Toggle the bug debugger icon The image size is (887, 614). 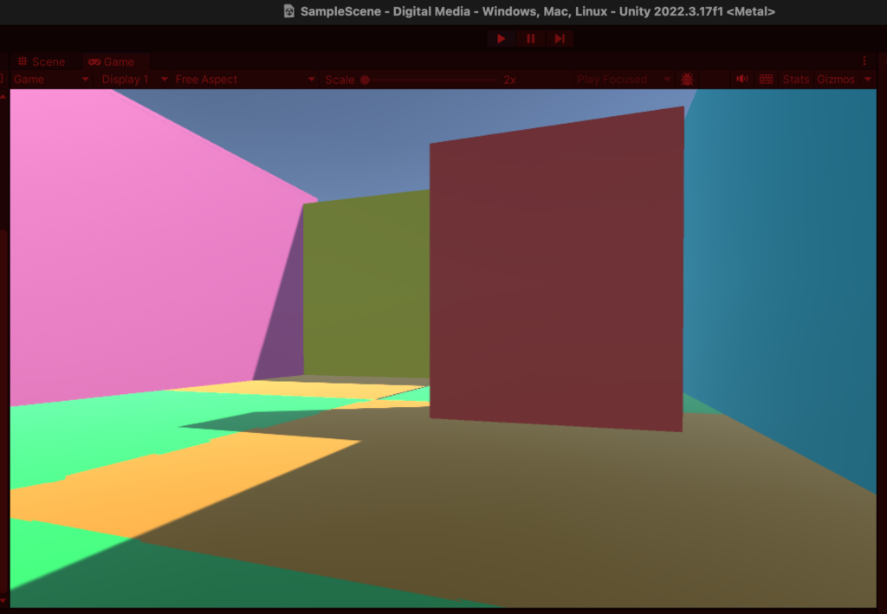click(x=687, y=80)
